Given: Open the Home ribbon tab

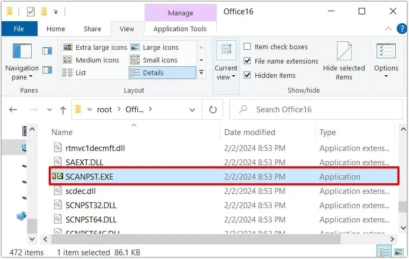Looking at the screenshot, I should (56, 29).
